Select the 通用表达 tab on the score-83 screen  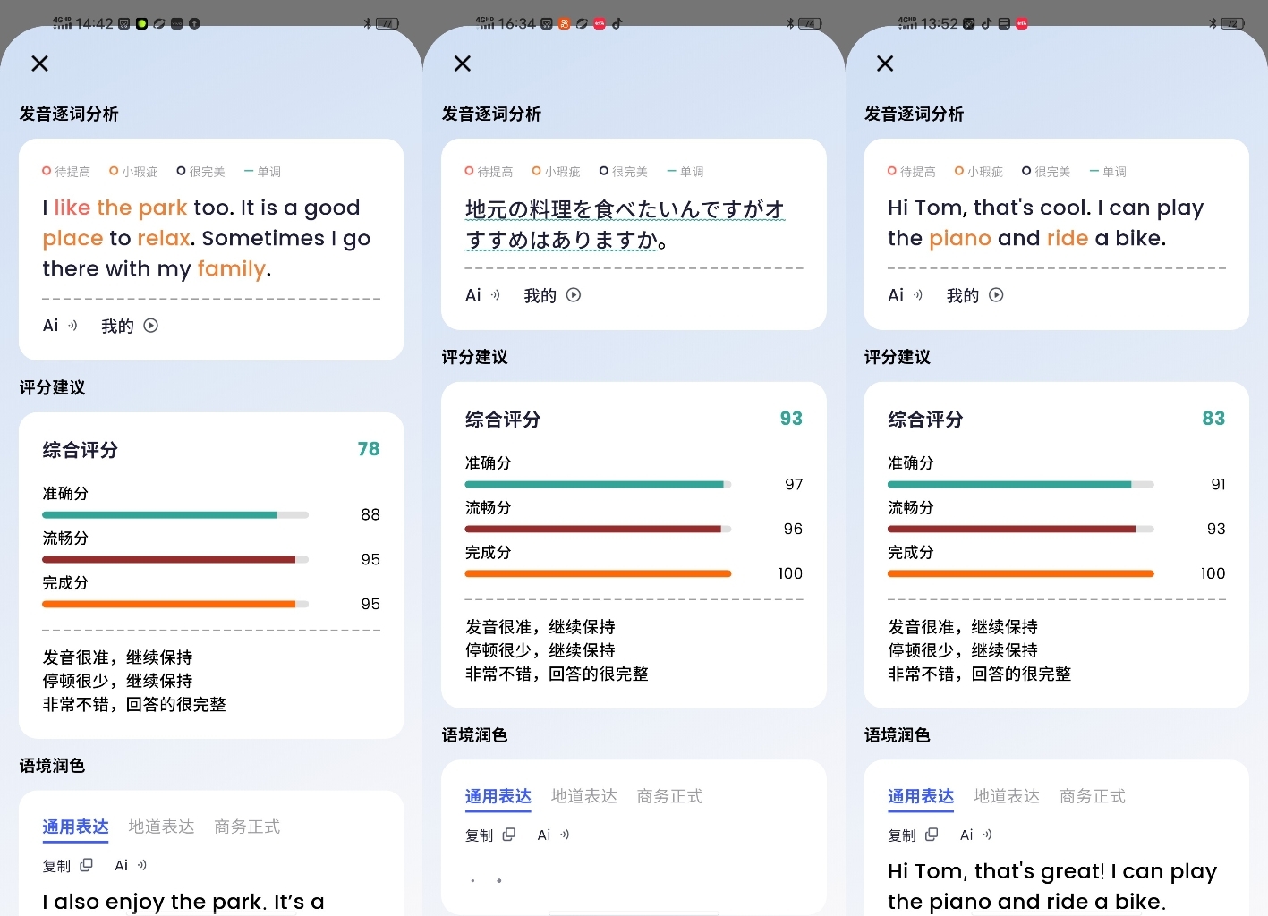(920, 797)
